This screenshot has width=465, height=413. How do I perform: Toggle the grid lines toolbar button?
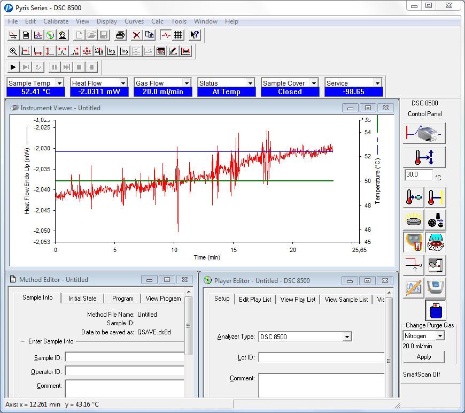[178, 35]
